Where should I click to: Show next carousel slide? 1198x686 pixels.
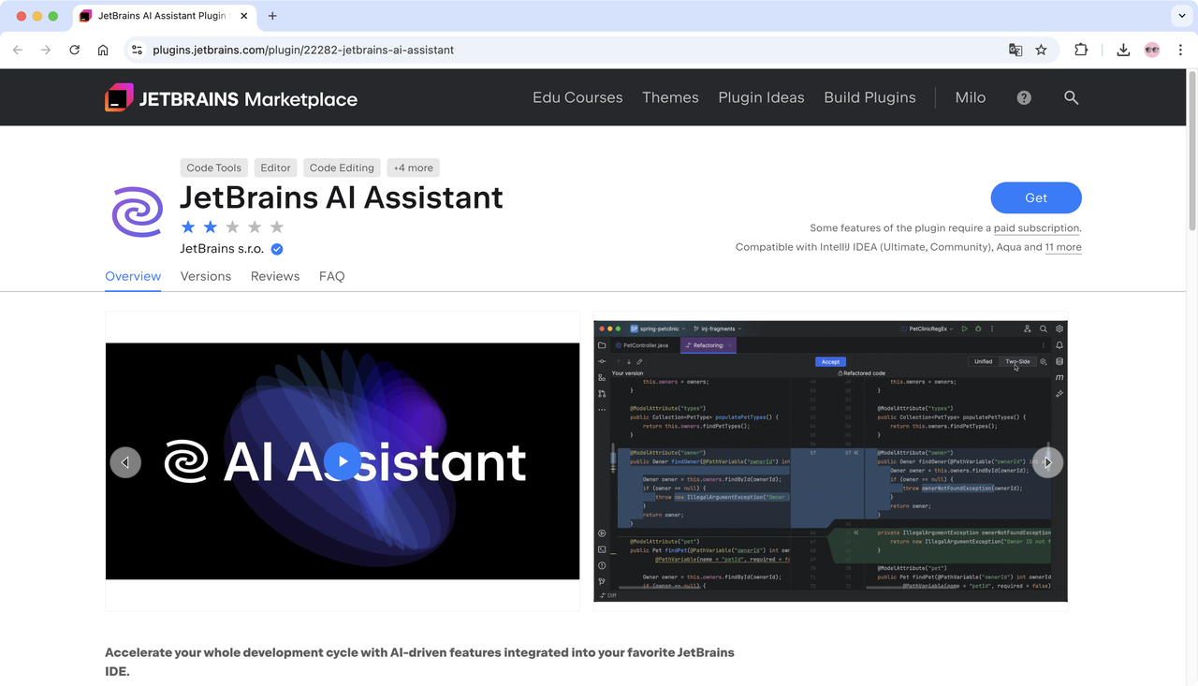click(1047, 462)
